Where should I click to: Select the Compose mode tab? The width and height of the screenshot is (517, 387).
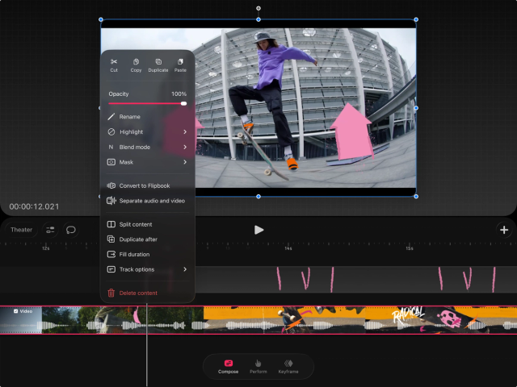[x=229, y=366]
